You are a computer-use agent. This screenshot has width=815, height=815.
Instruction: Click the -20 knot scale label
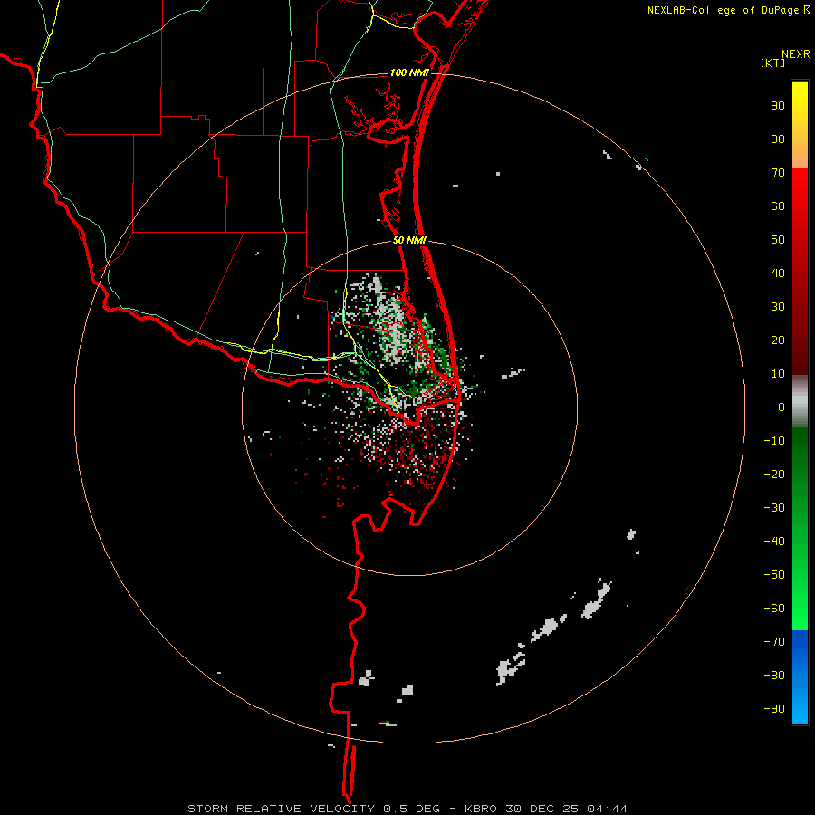click(774, 474)
